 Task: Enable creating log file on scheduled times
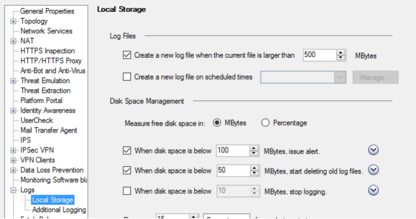tap(127, 77)
